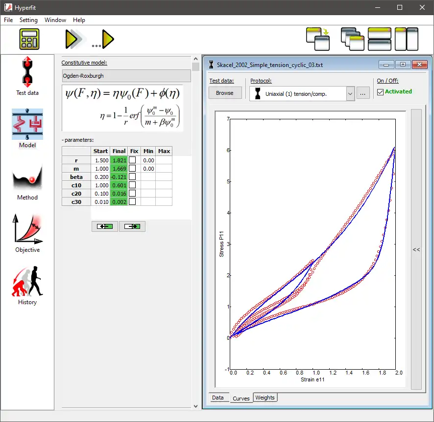Cascade windows using stacked windows icon
434x422 pixels.
point(352,39)
